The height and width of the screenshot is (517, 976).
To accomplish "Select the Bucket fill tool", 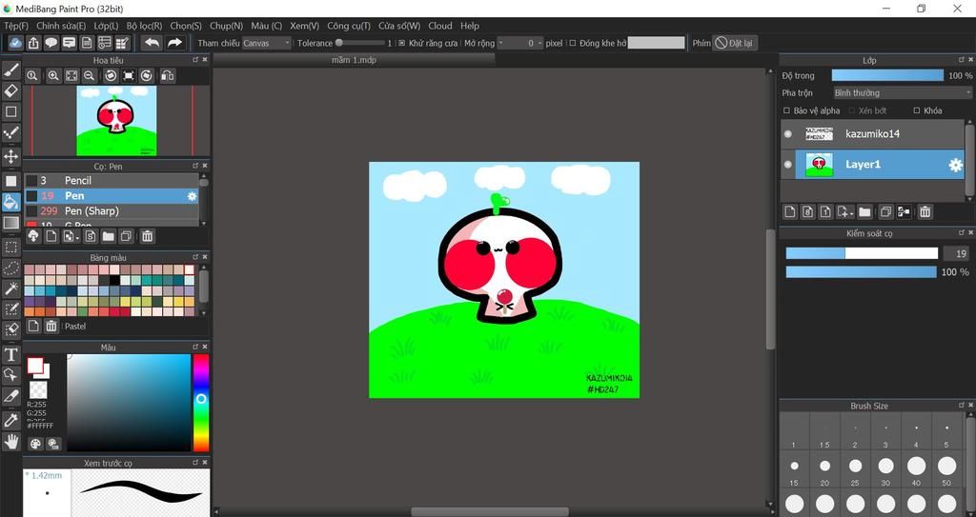I will coord(11,201).
